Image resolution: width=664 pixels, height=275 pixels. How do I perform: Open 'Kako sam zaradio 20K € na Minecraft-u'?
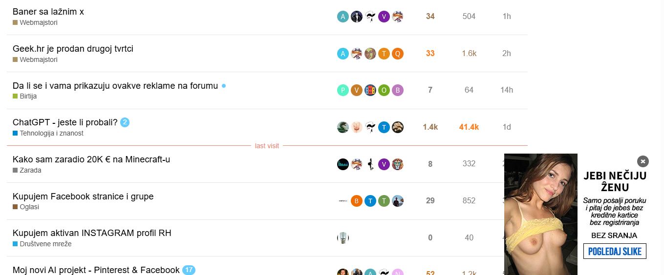(91, 159)
